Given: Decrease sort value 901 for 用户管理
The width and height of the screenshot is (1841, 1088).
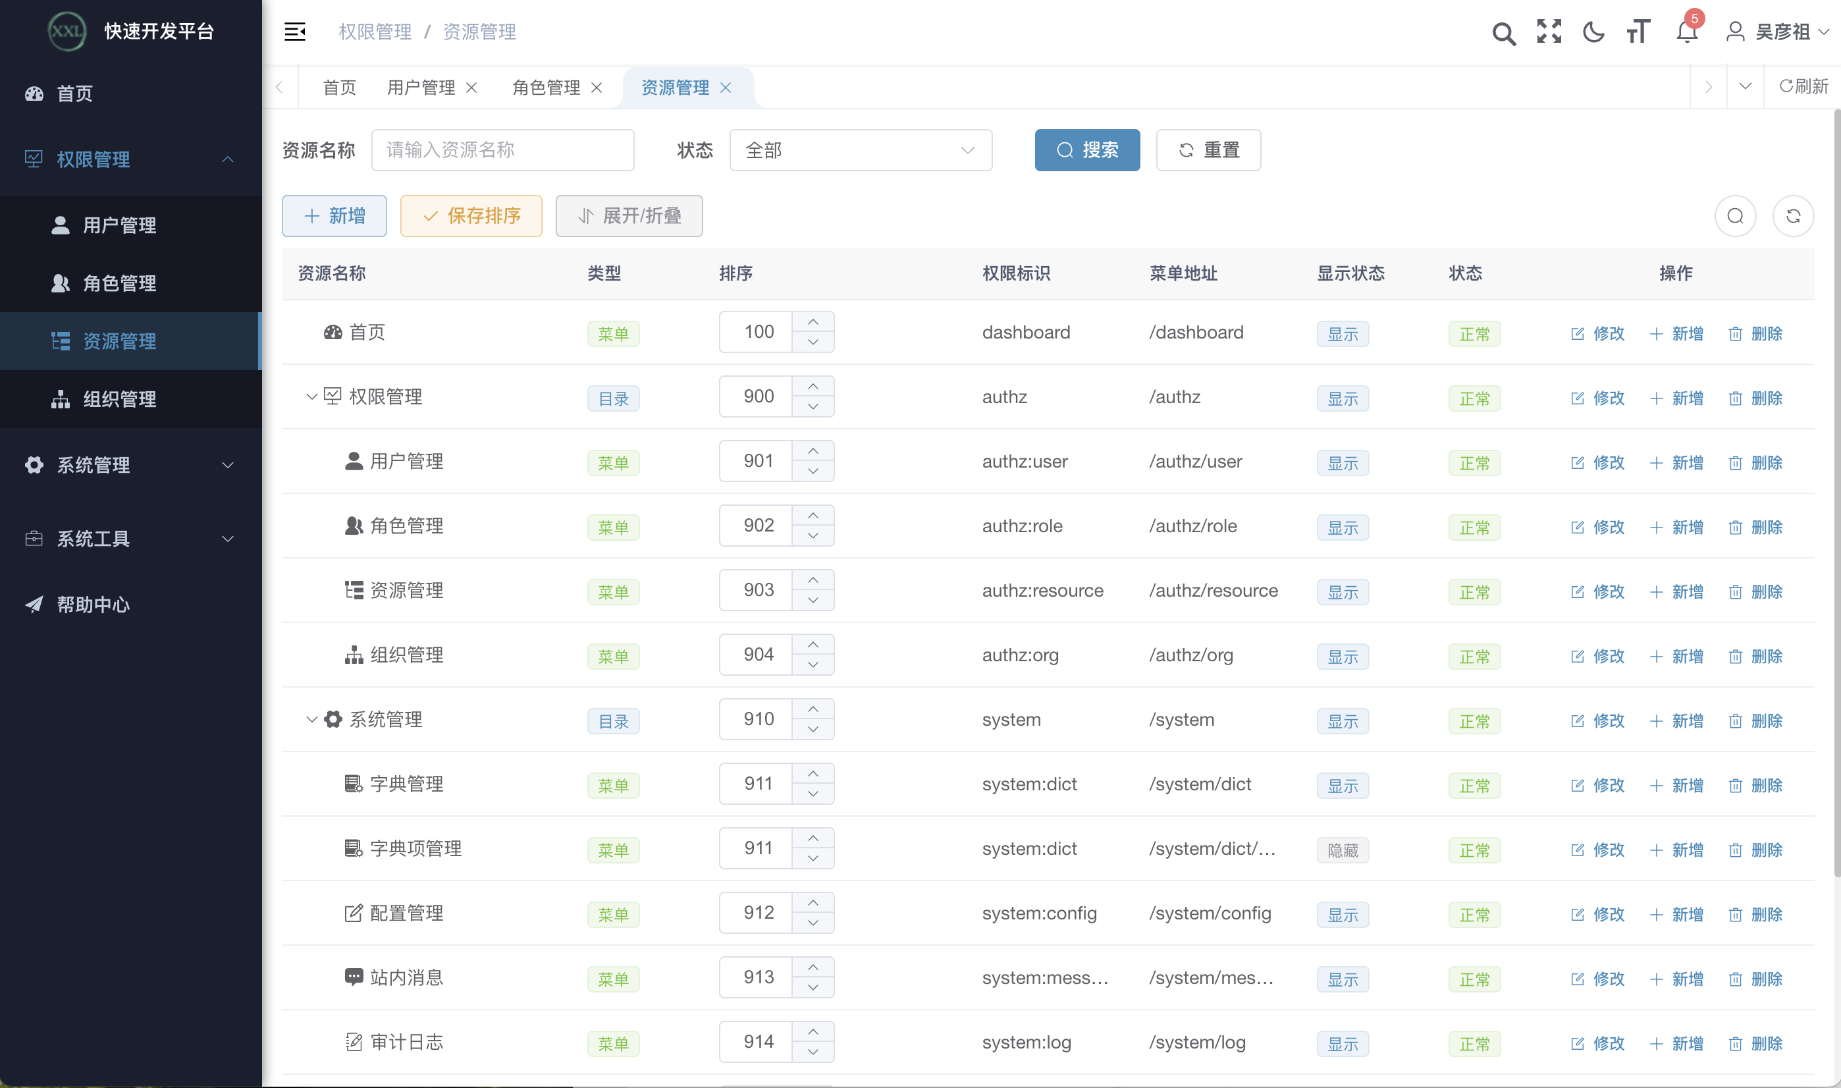Looking at the screenshot, I should pos(813,471).
